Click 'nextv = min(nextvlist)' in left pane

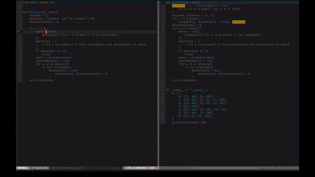pyautogui.click(x=54, y=58)
